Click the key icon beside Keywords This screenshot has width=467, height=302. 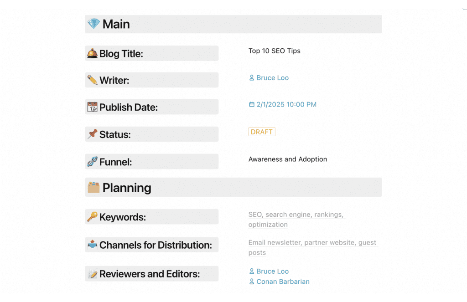click(92, 217)
